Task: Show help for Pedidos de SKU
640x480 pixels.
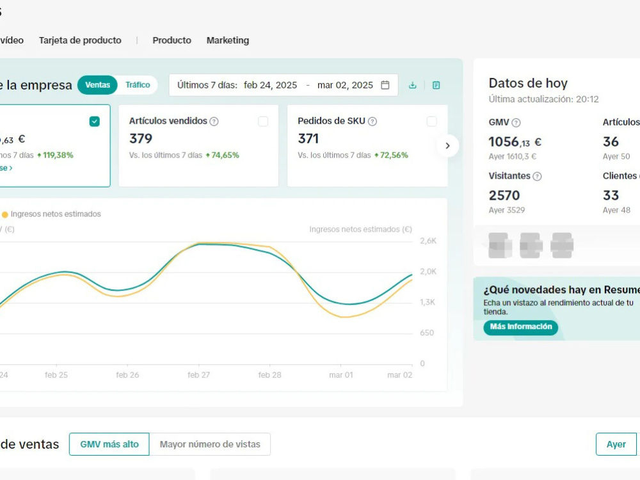Action: [372, 121]
